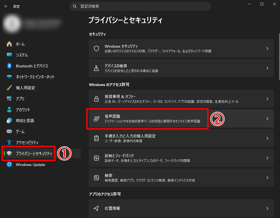Select アプリ in the sidebar
Image resolution: width=280 pixels, height=218 pixels.
41,99
